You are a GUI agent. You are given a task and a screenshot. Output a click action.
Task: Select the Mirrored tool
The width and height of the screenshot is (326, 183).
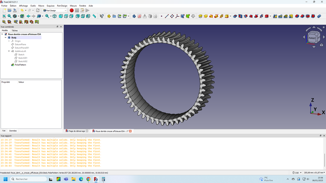click(275, 16)
